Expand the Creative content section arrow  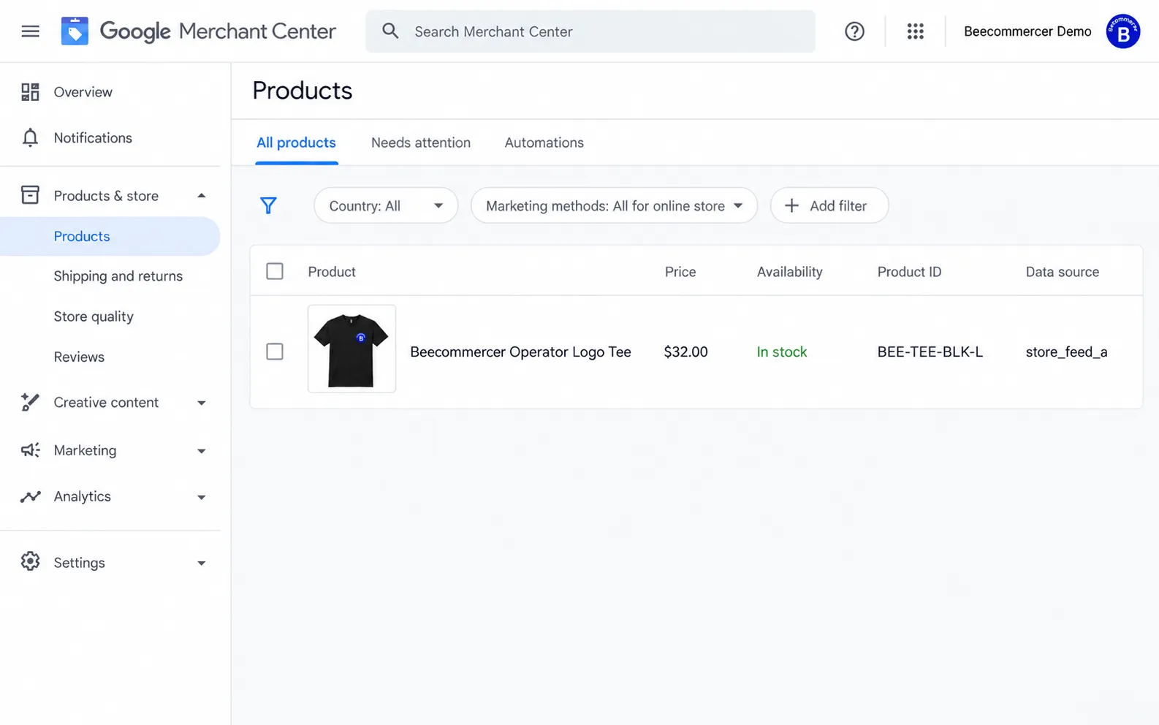coord(202,403)
